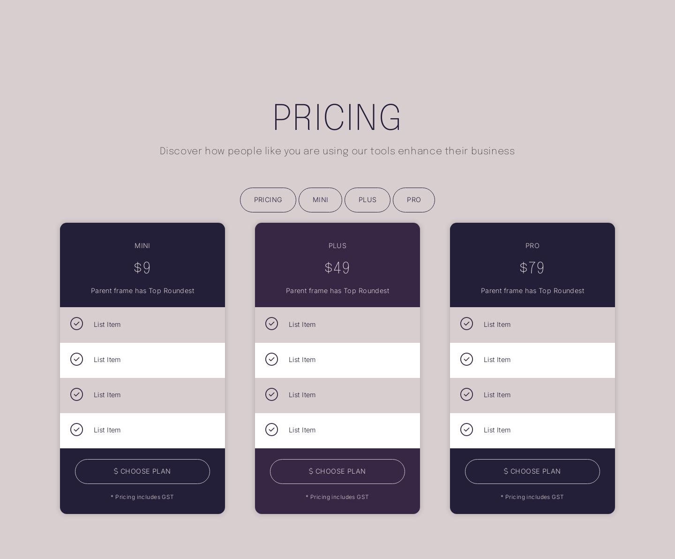Screen dimensions: 675x559
Task: Select the first List Item text in PRO card
Action: coord(497,325)
